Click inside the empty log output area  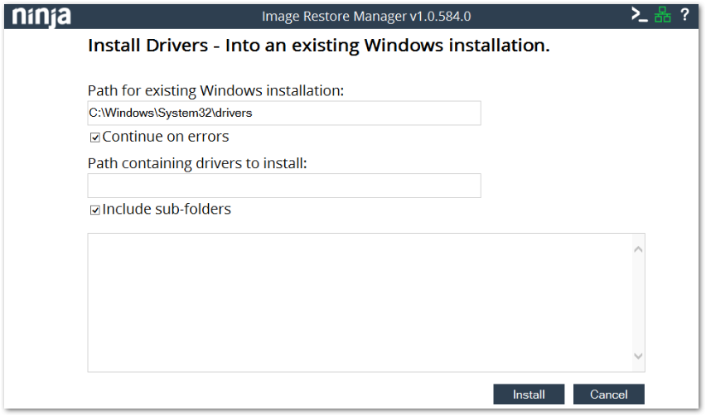(x=356, y=302)
